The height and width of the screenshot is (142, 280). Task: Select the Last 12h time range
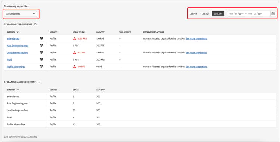(x=205, y=13)
